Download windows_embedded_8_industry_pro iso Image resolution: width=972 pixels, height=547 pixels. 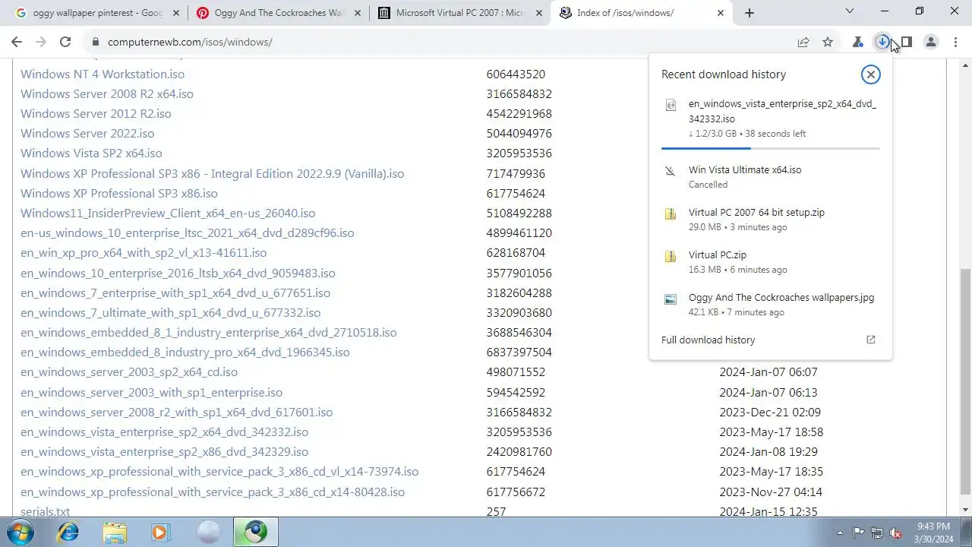click(185, 352)
